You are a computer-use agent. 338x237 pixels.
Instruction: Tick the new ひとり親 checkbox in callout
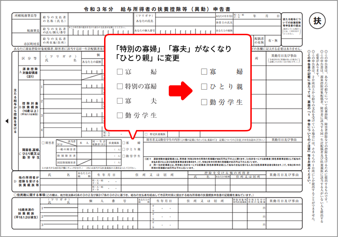[x=204, y=87]
